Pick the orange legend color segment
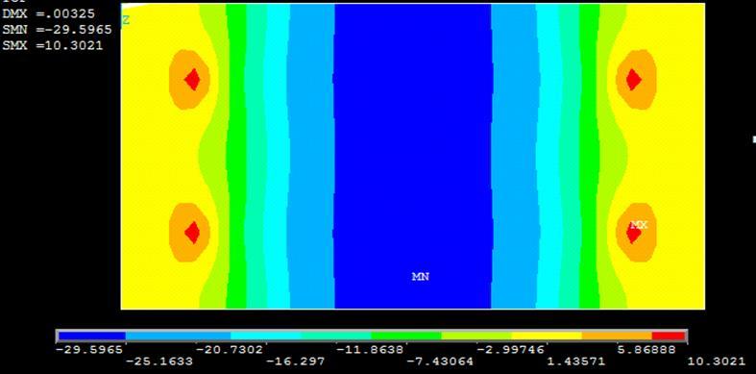This screenshot has height=374, width=756. pos(617,336)
